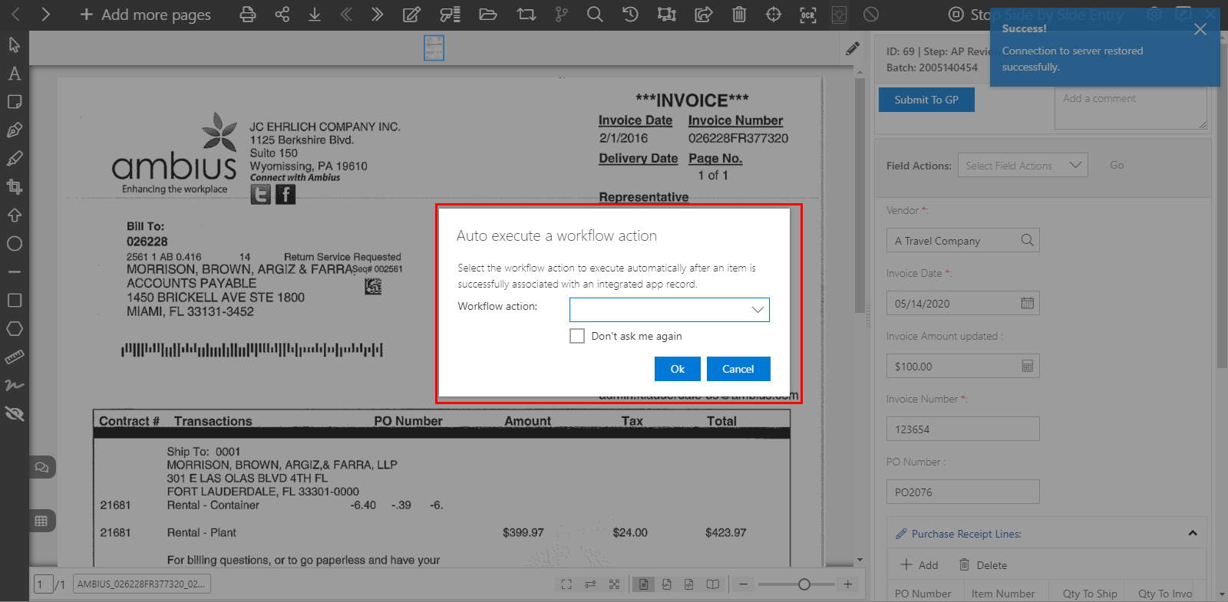Screen dimensions: 1228x602
Task: Click the print icon in top toolbar
Action: 247,15
